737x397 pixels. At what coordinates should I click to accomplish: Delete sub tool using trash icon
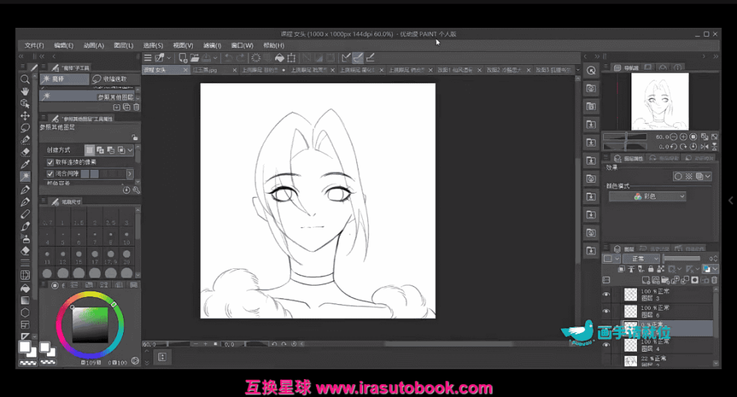tap(137, 107)
